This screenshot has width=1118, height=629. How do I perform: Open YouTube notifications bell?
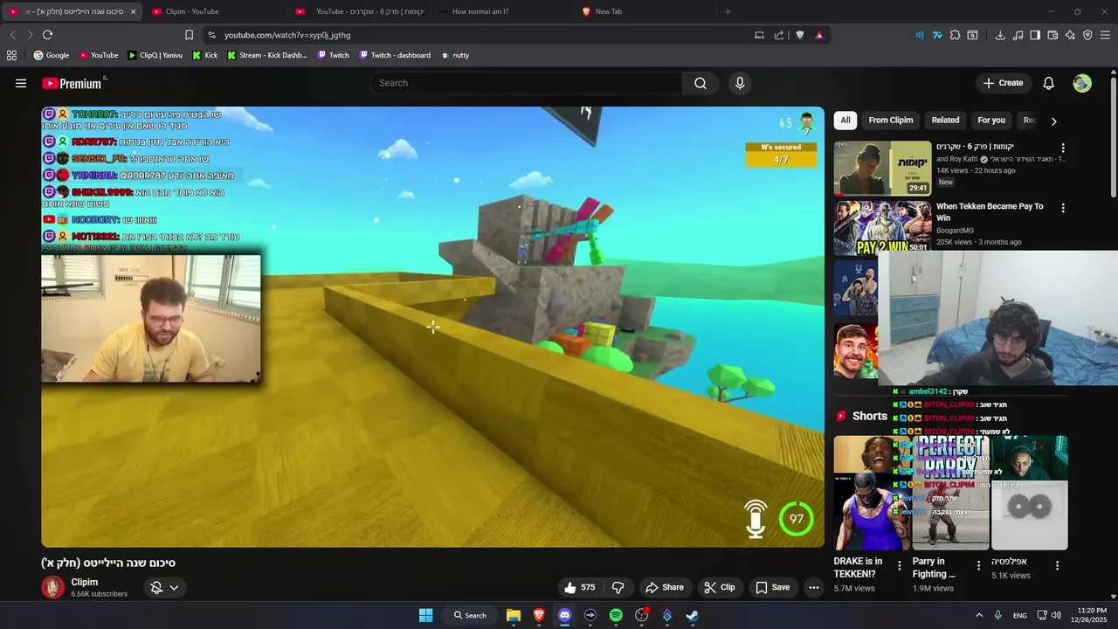click(x=1049, y=83)
